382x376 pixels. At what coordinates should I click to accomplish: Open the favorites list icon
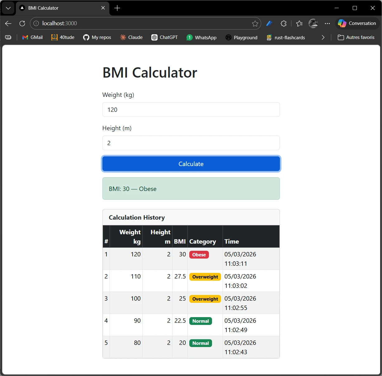coord(299,23)
